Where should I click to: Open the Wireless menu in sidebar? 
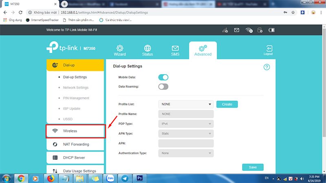point(76,131)
